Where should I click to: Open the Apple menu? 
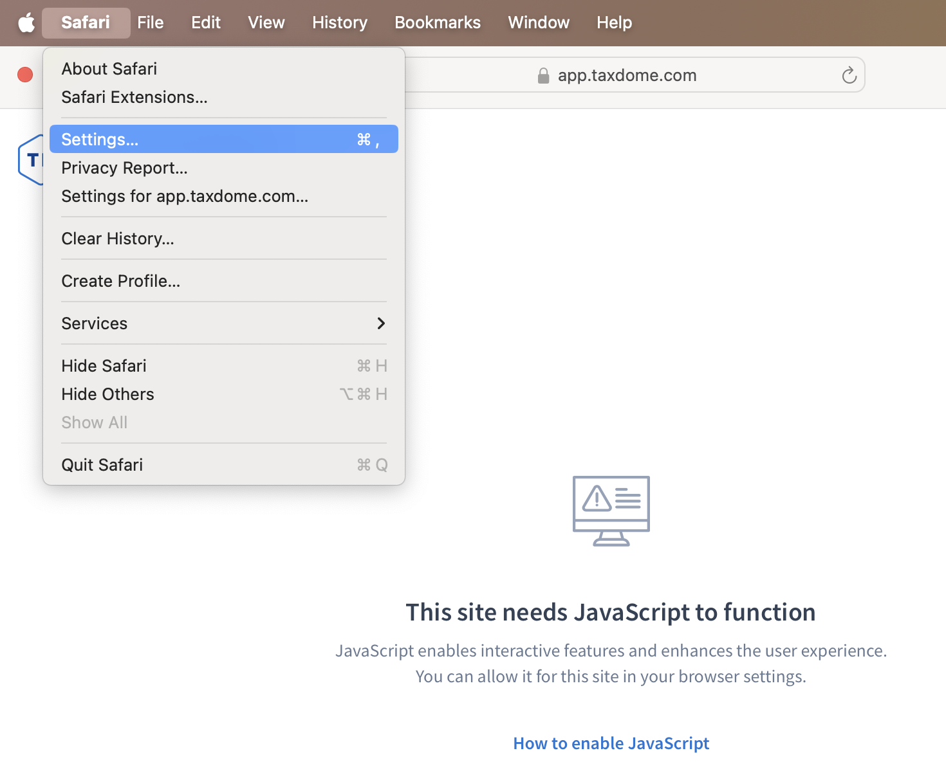(26, 23)
